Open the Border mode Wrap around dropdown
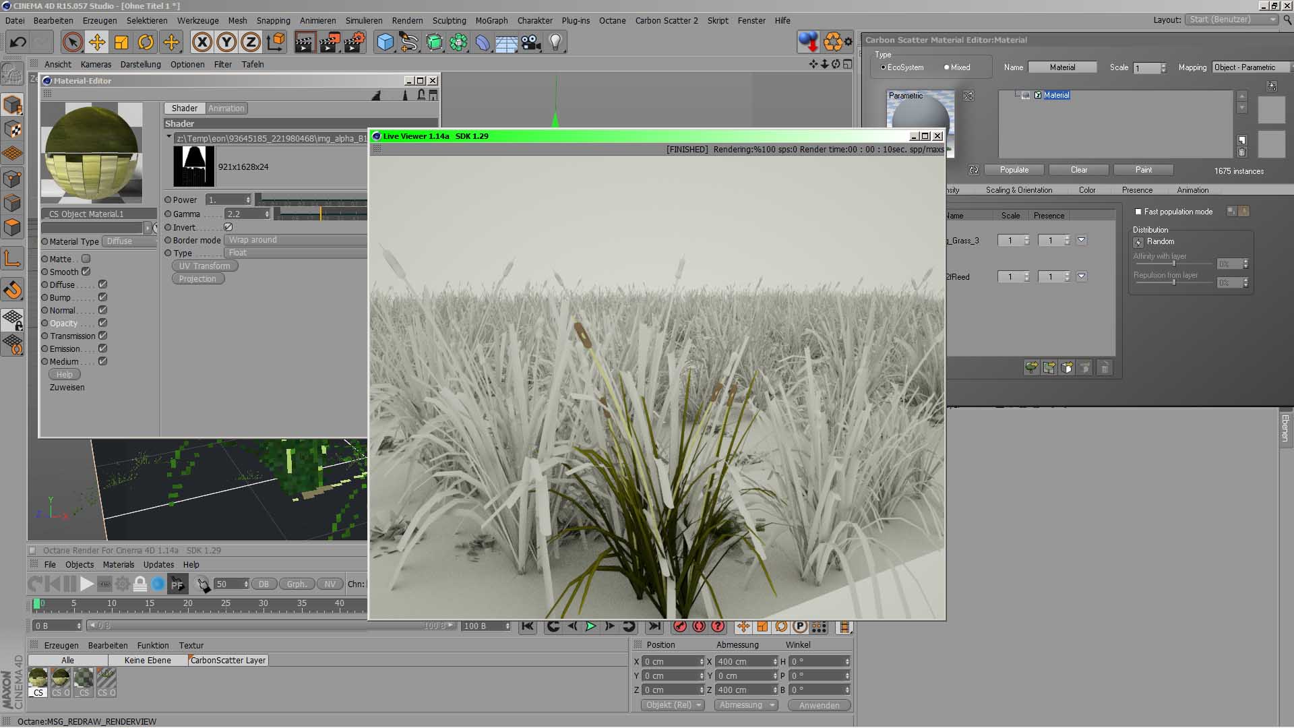Screen dimensions: 1294x728 (x=297, y=240)
